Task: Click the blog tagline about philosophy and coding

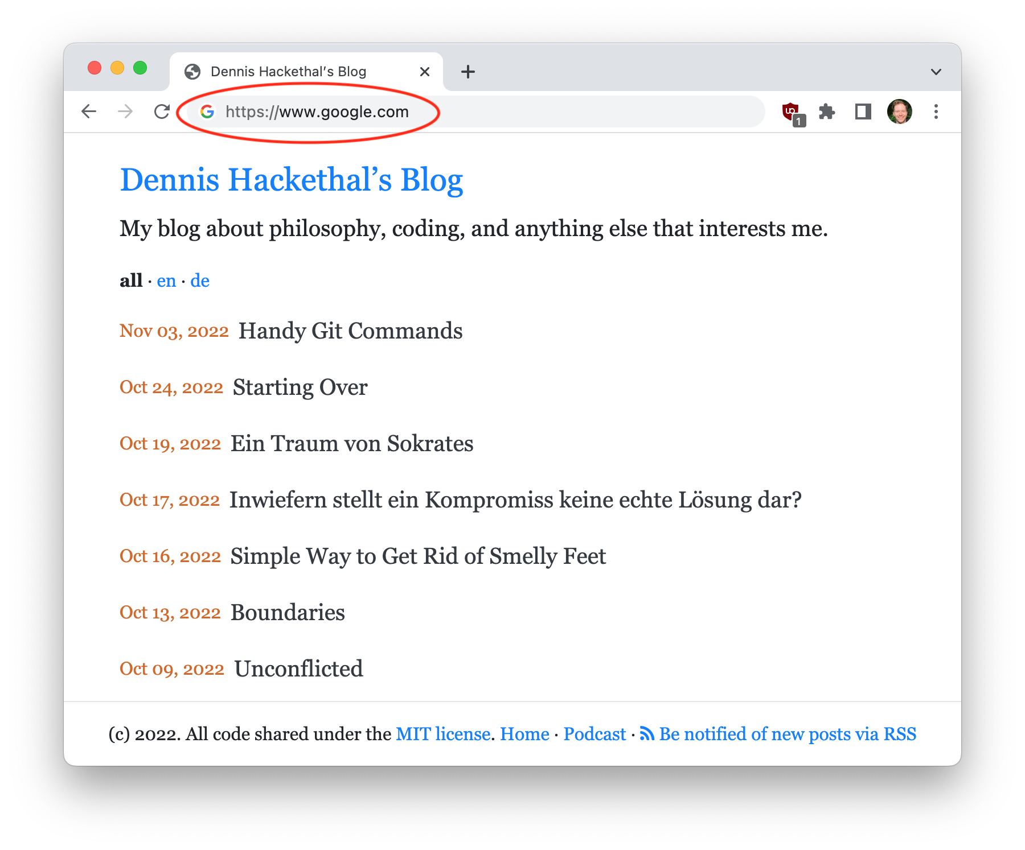Action: tap(474, 229)
